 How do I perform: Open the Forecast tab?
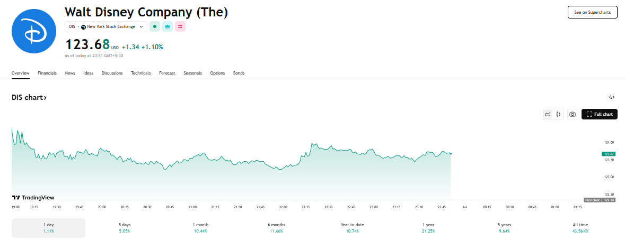coord(167,73)
